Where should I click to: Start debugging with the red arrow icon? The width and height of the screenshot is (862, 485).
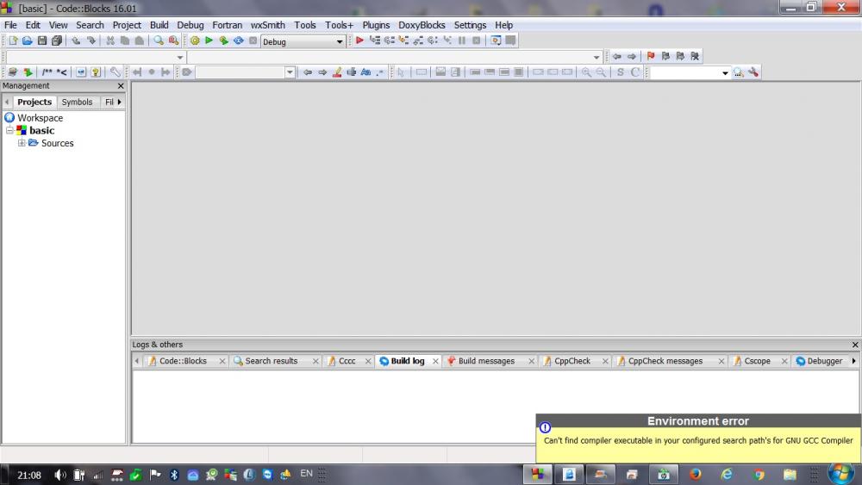[359, 40]
